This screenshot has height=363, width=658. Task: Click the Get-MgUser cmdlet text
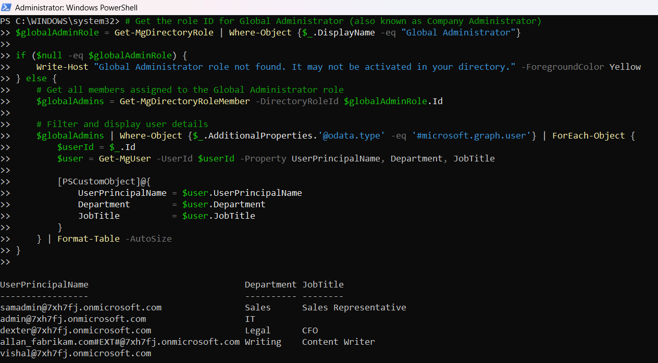[125, 158]
